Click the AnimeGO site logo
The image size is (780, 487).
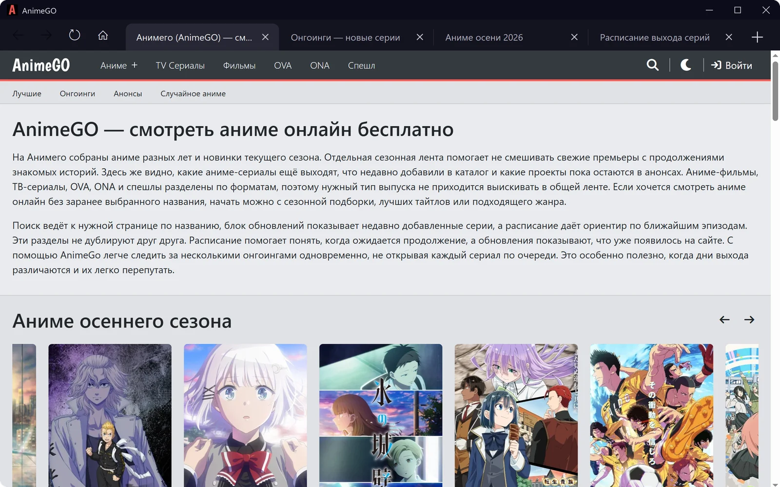tap(41, 65)
